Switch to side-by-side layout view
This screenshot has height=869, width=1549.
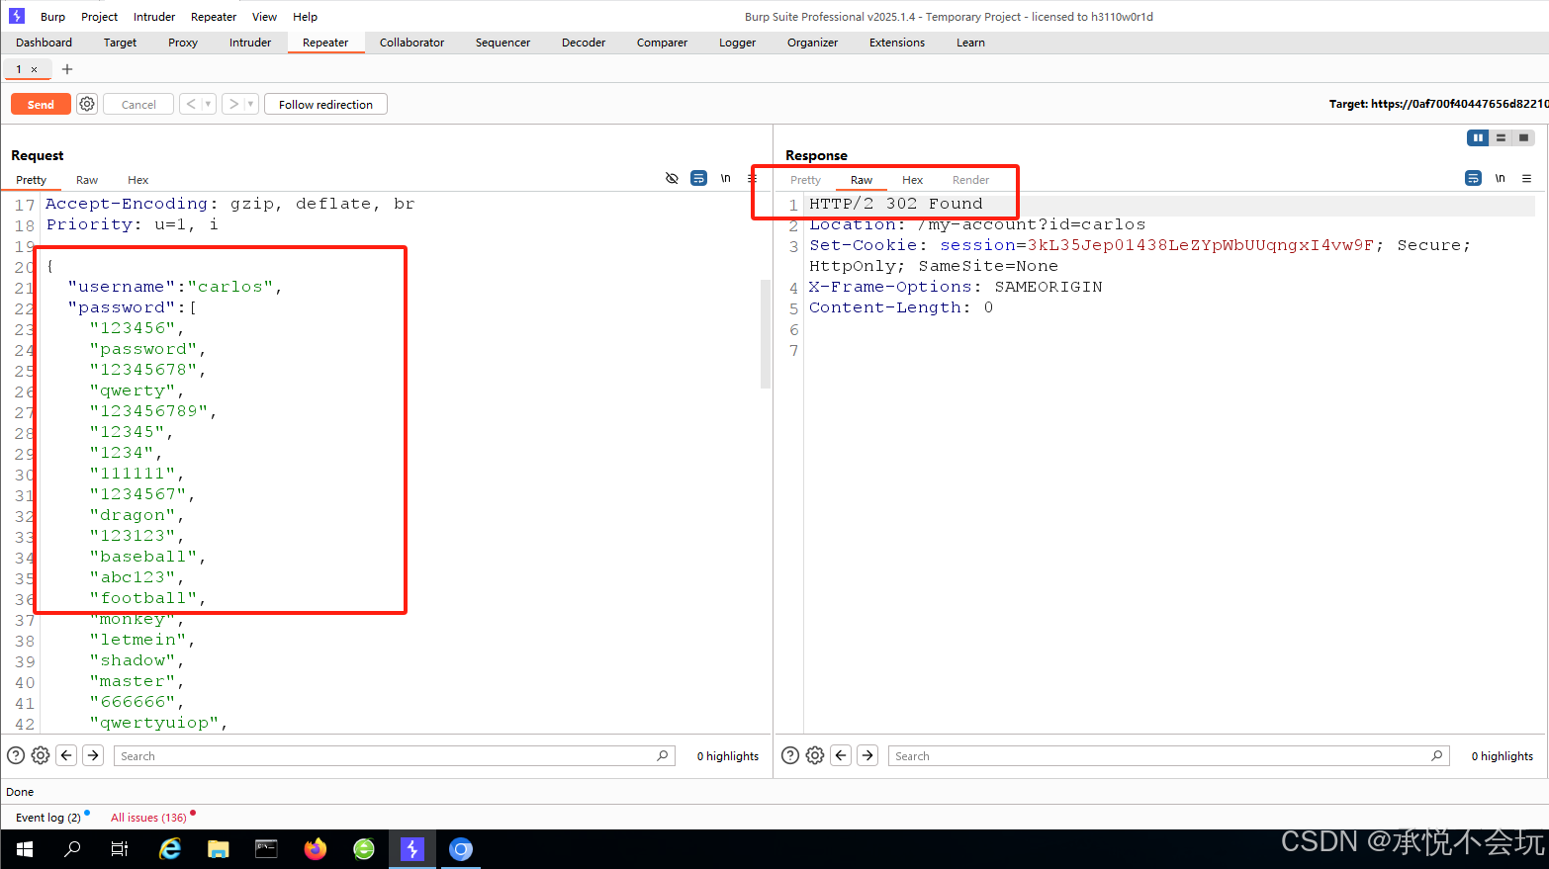click(1478, 137)
